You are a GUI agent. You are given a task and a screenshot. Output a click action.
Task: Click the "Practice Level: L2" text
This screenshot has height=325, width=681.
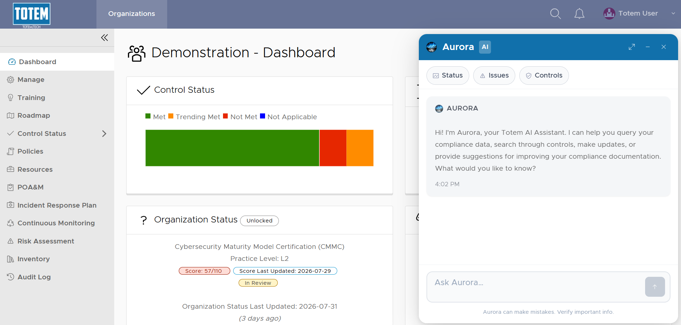tap(260, 259)
